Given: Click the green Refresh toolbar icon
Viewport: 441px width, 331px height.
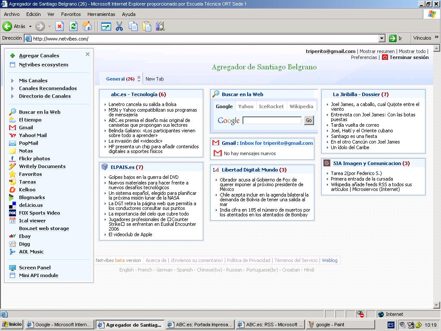Looking at the screenshot, I should tap(73, 26).
